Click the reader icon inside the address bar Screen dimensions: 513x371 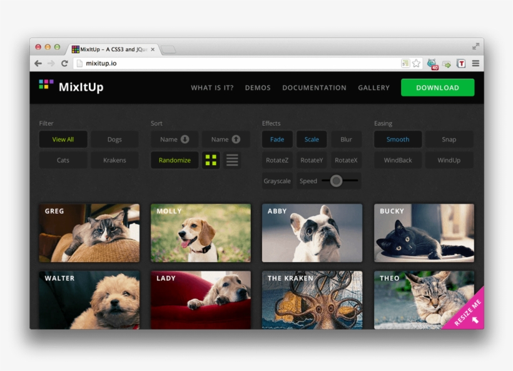pyautogui.click(x=404, y=63)
